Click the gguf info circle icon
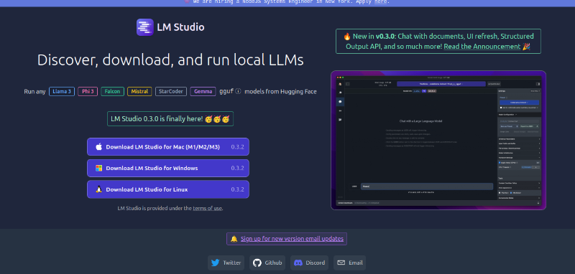Viewport: 575px width, 274px height. click(238, 91)
